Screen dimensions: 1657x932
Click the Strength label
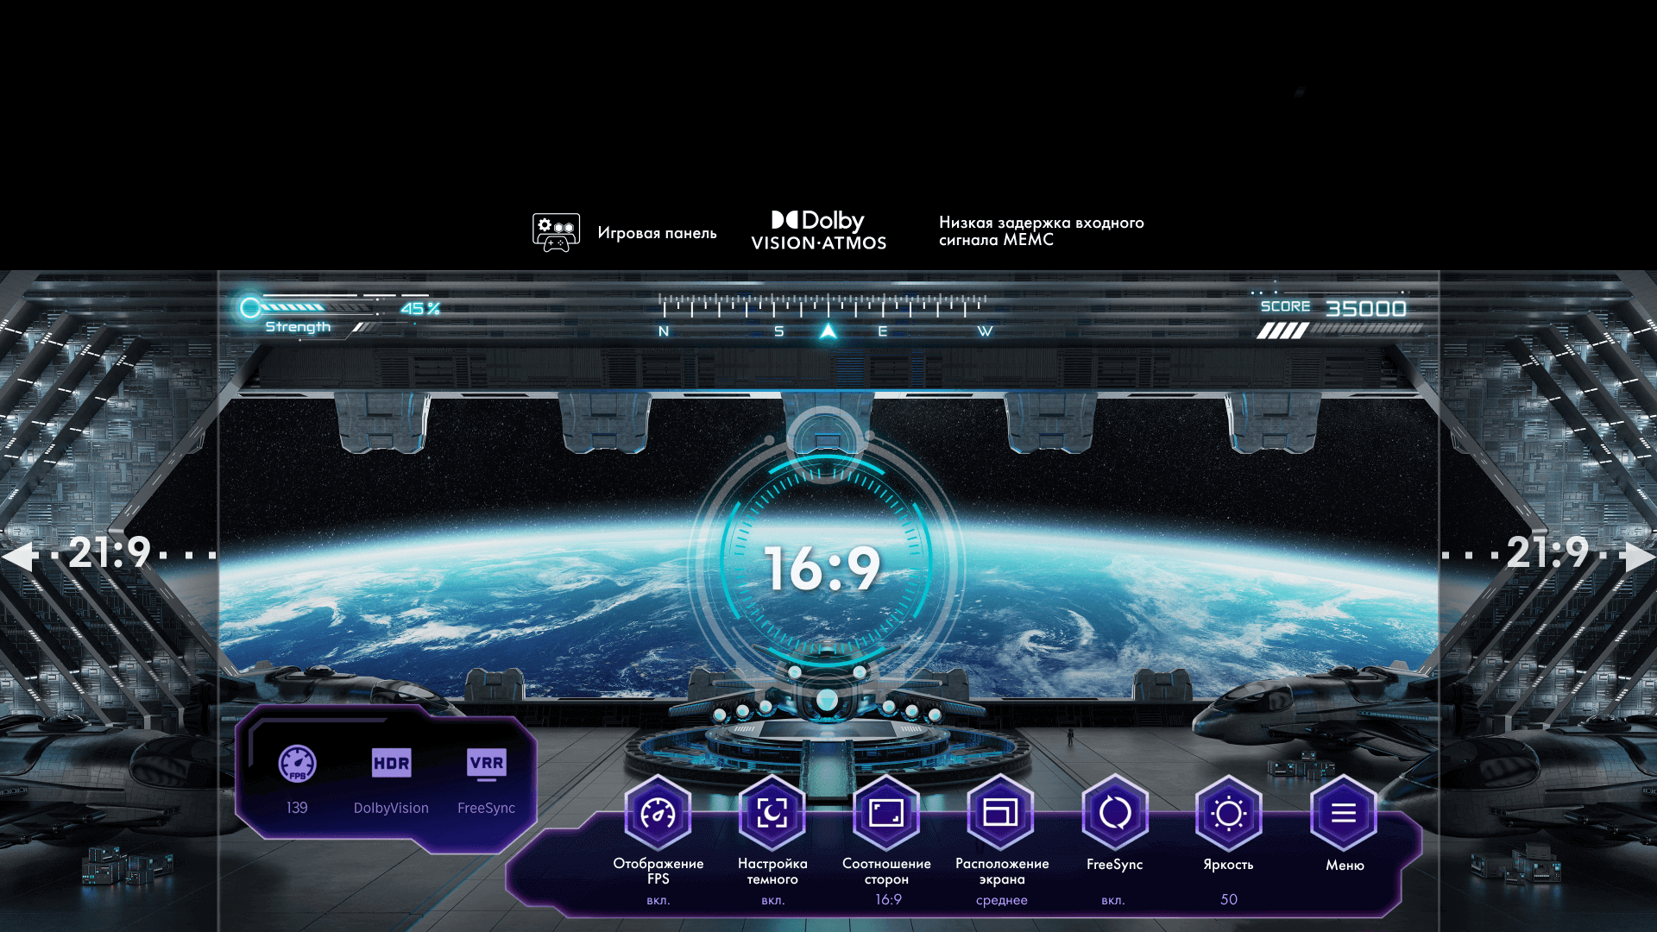[x=298, y=327]
